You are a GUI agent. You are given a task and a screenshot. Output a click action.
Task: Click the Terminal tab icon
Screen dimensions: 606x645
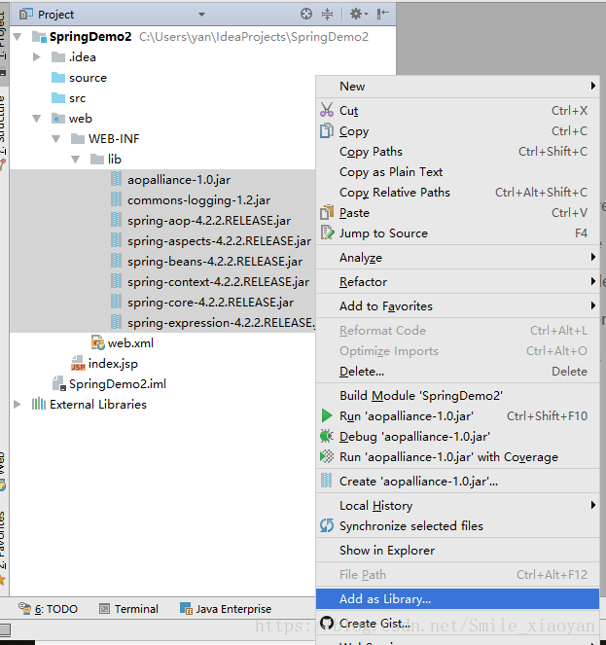click(x=105, y=609)
